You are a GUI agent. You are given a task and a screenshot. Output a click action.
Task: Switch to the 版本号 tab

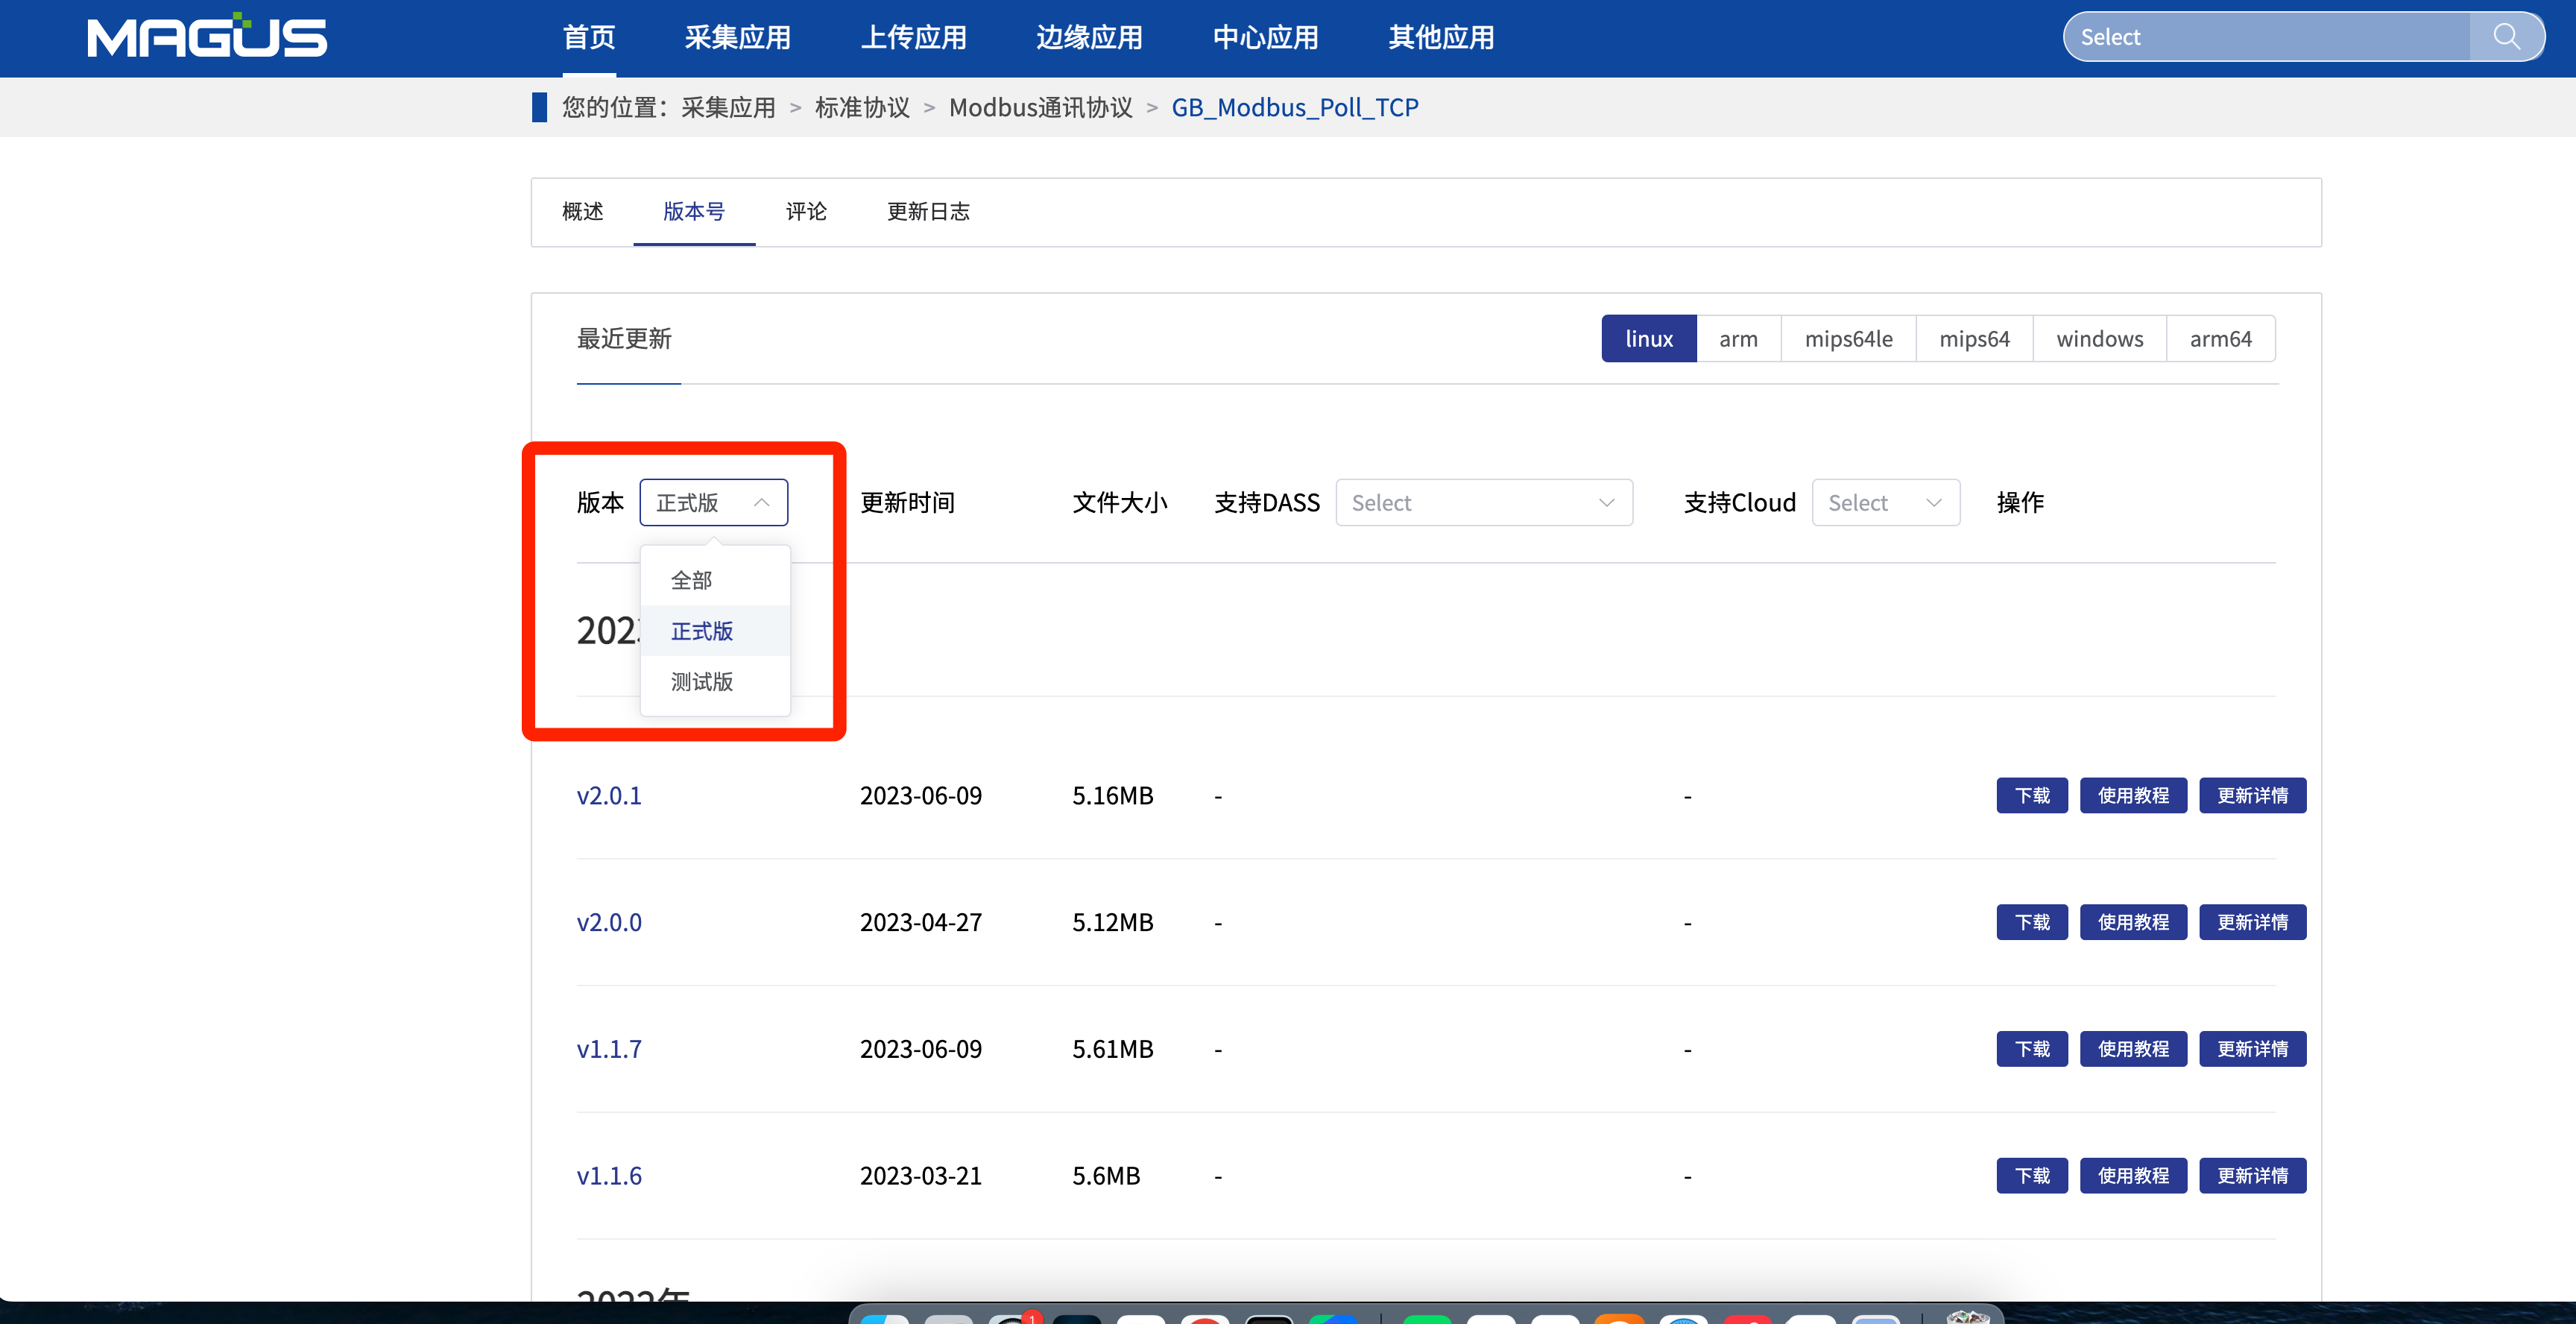(x=694, y=211)
